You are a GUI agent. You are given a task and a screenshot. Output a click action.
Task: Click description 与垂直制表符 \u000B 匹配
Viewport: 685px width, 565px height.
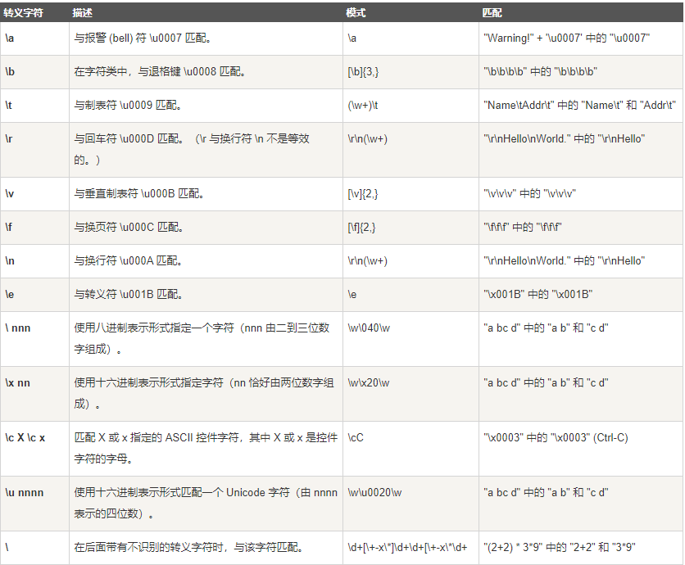[x=139, y=193]
